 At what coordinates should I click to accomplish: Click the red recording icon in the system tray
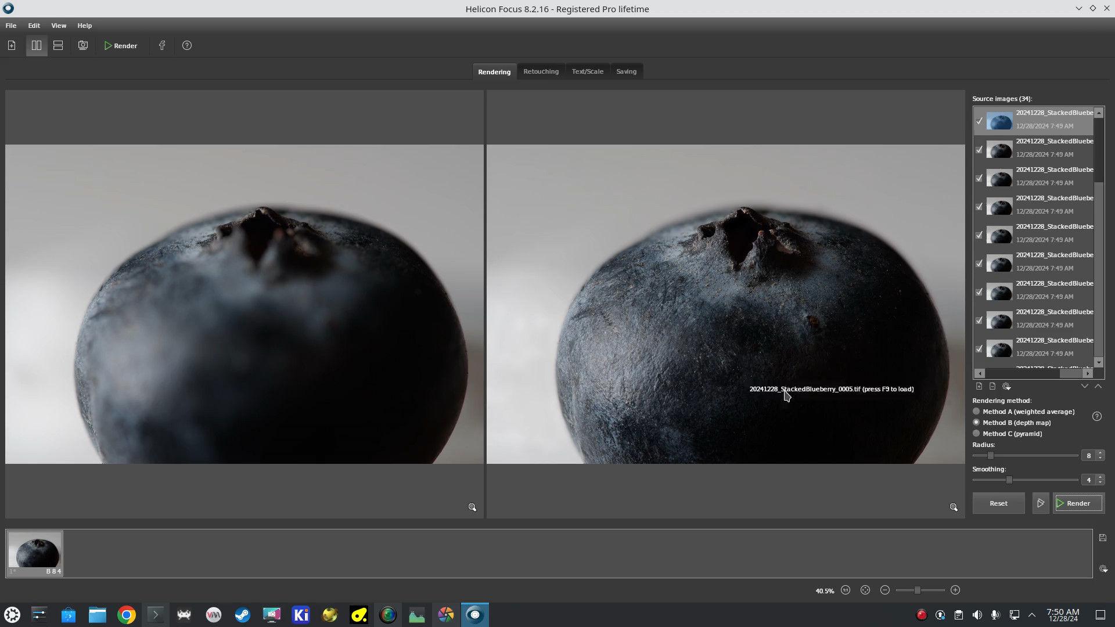[922, 615]
